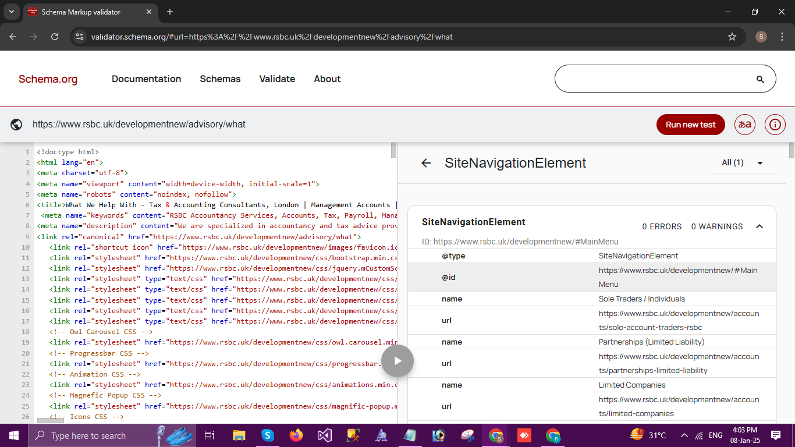Click the ENG language indicator
The height and width of the screenshot is (447, 795).
(x=715, y=435)
